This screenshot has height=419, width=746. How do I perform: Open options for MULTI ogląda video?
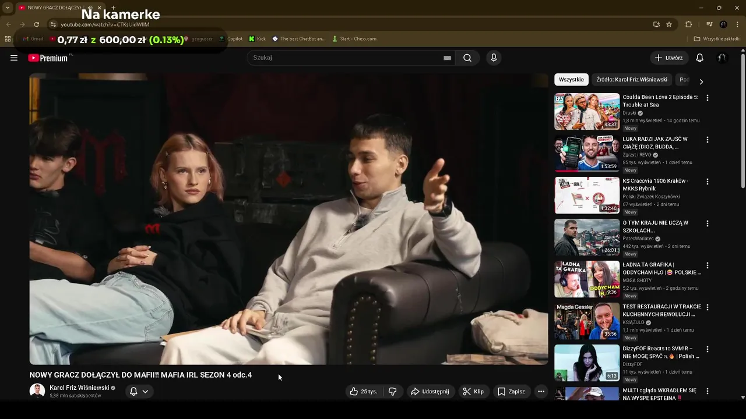click(x=708, y=391)
